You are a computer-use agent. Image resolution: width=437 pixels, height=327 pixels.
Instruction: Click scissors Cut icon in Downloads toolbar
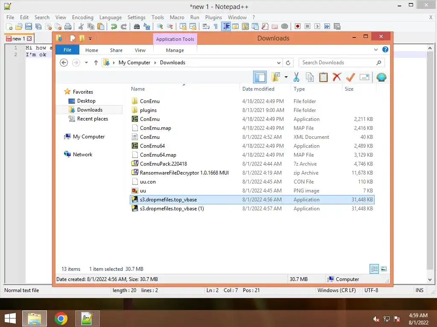pyautogui.click(x=296, y=77)
